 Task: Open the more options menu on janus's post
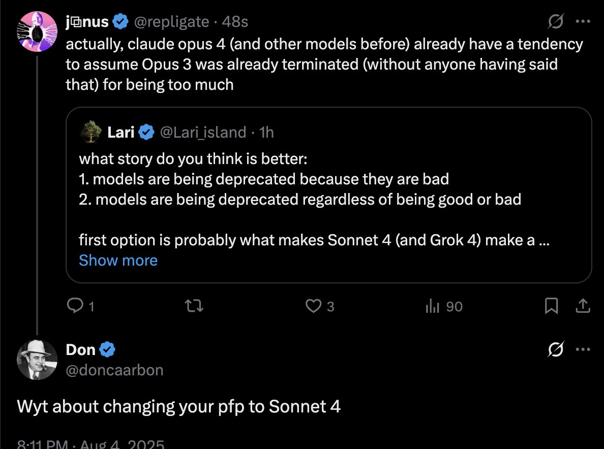click(x=582, y=21)
